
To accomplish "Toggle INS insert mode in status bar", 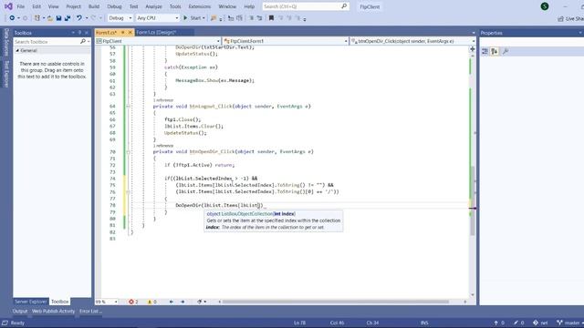I will click(424, 323).
